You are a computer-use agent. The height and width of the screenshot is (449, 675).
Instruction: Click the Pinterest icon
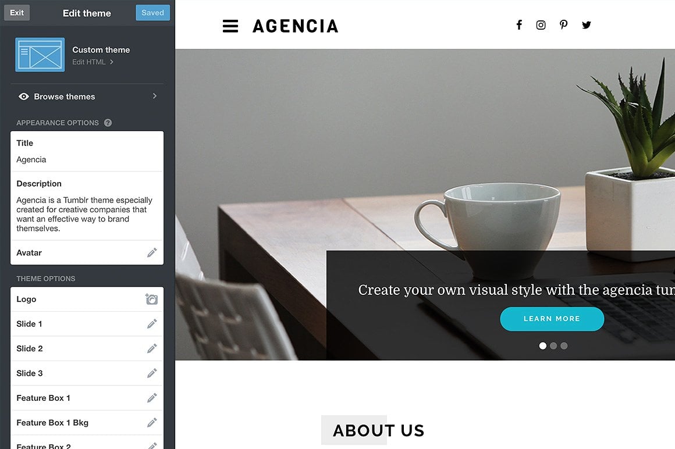click(563, 25)
